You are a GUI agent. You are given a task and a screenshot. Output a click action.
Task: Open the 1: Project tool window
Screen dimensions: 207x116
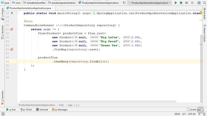click(2, 14)
